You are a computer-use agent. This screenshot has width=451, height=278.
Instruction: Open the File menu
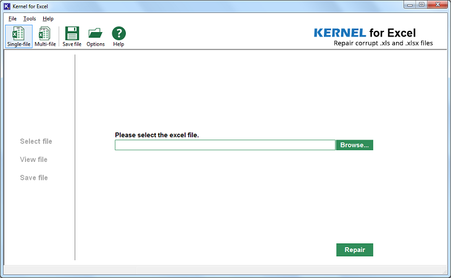[x=12, y=19]
